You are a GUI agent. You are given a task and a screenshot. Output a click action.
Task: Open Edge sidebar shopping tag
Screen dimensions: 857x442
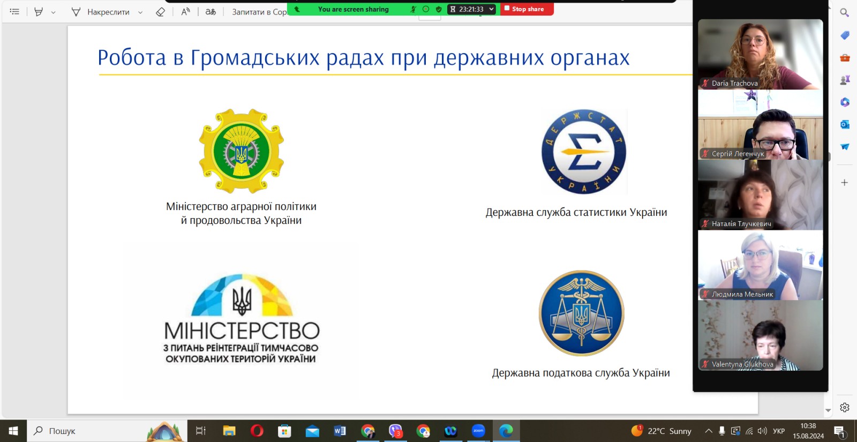[845, 35]
